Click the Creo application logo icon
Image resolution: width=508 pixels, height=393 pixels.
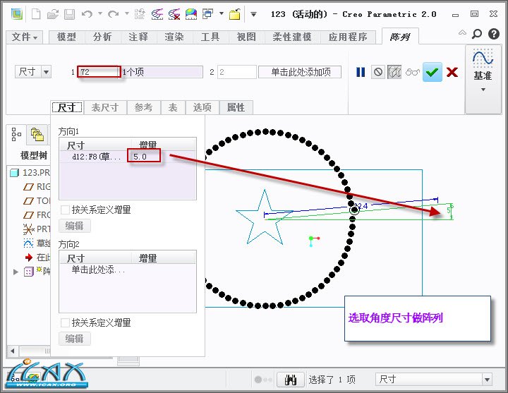point(16,14)
